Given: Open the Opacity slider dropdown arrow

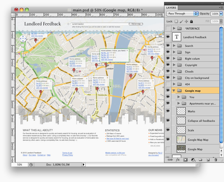Looking at the screenshot, I should coord(221,14).
